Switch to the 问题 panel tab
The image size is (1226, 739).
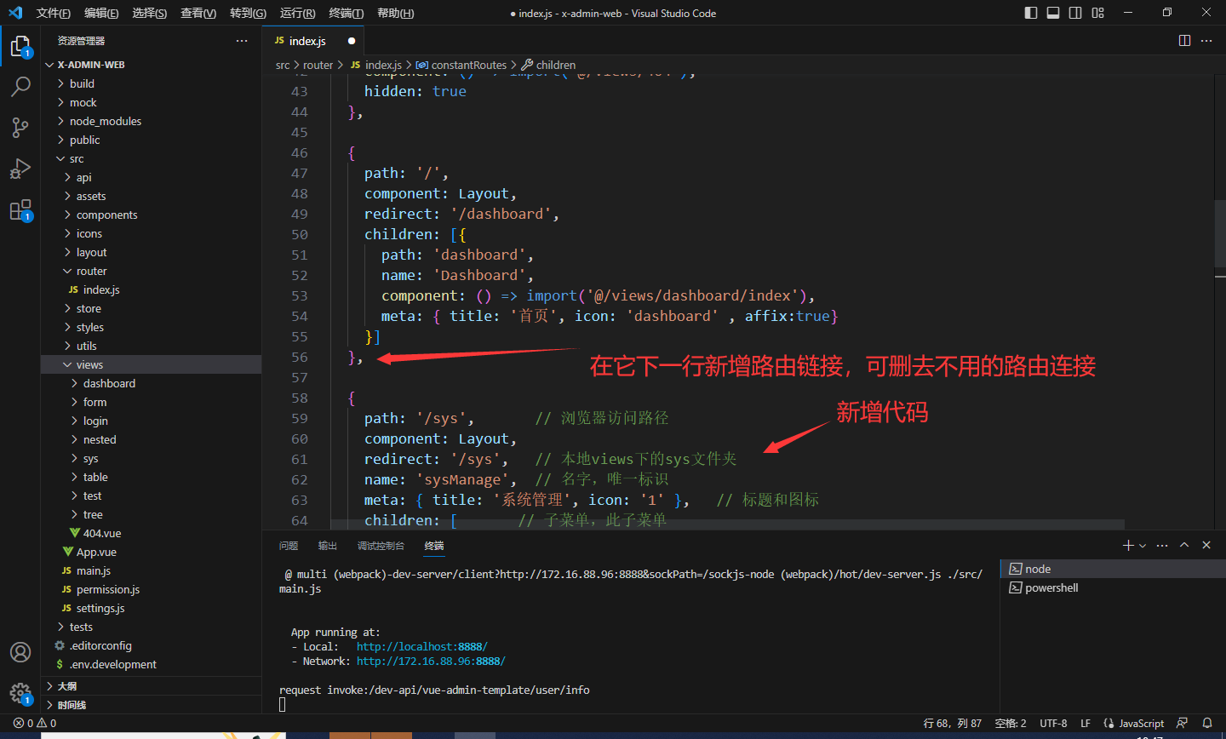289,546
